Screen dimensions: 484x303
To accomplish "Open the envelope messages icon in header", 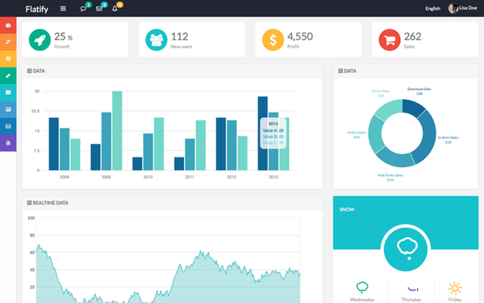I will click(99, 9).
